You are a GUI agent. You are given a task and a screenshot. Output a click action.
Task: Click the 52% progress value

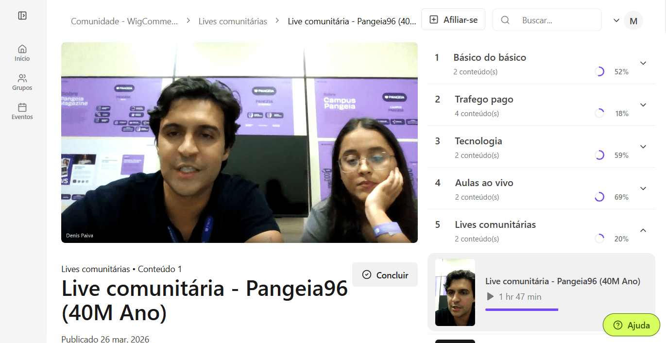tap(621, 72)
